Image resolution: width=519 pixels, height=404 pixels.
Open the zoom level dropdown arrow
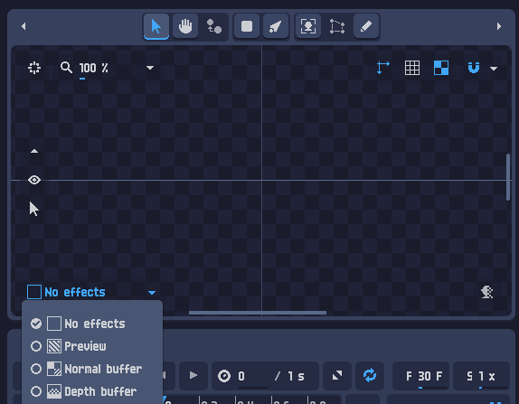[x=150, y=68]
